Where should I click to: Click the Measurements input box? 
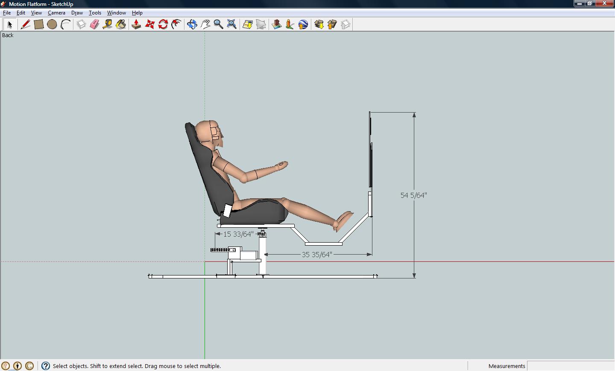(570, 366)
